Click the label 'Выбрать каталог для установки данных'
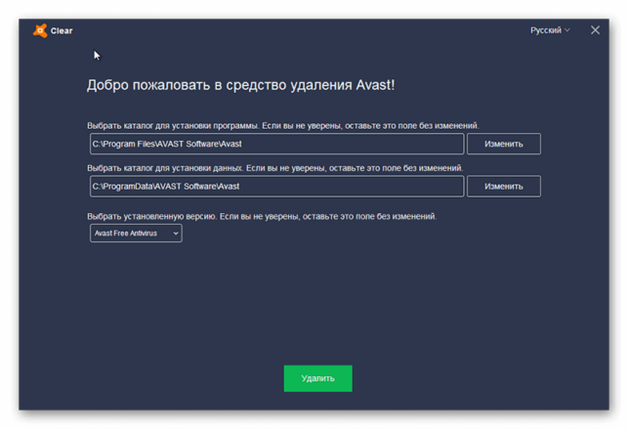 165,168
